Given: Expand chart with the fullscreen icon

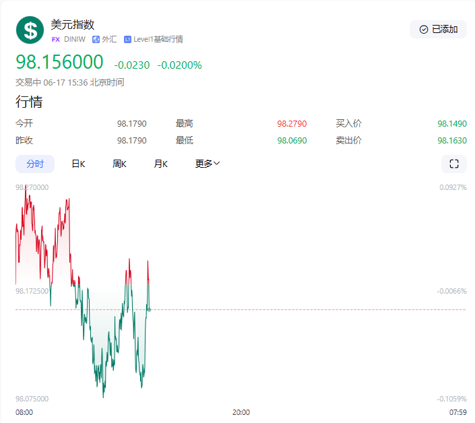Looking at the screenshot, I should click(453, 164).
